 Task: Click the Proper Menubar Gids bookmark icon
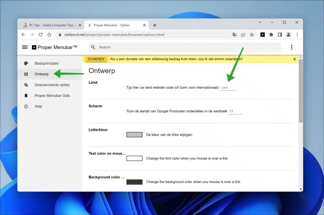point(26,95)
